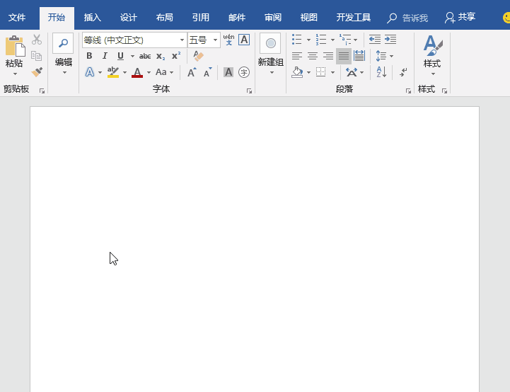The height and width of the screenshot is (392, 510).
Task: Align text left
Action: click(296, 56)
